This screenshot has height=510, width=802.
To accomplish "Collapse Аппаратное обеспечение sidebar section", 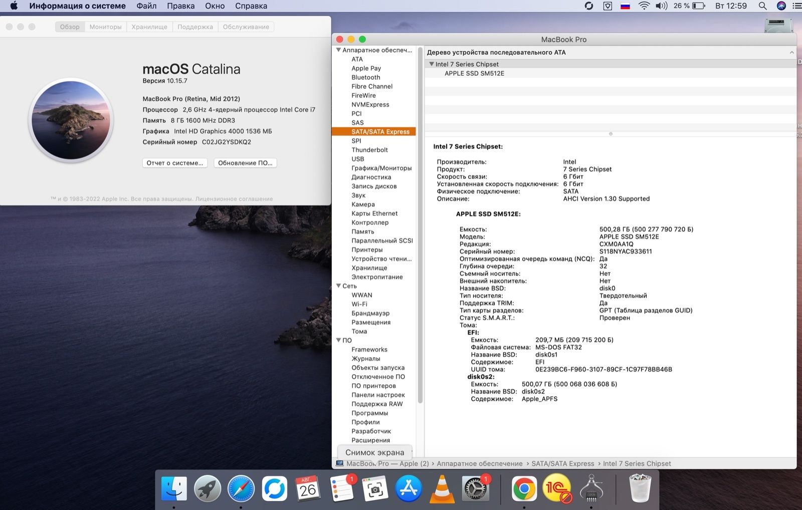I will [338, 50].
